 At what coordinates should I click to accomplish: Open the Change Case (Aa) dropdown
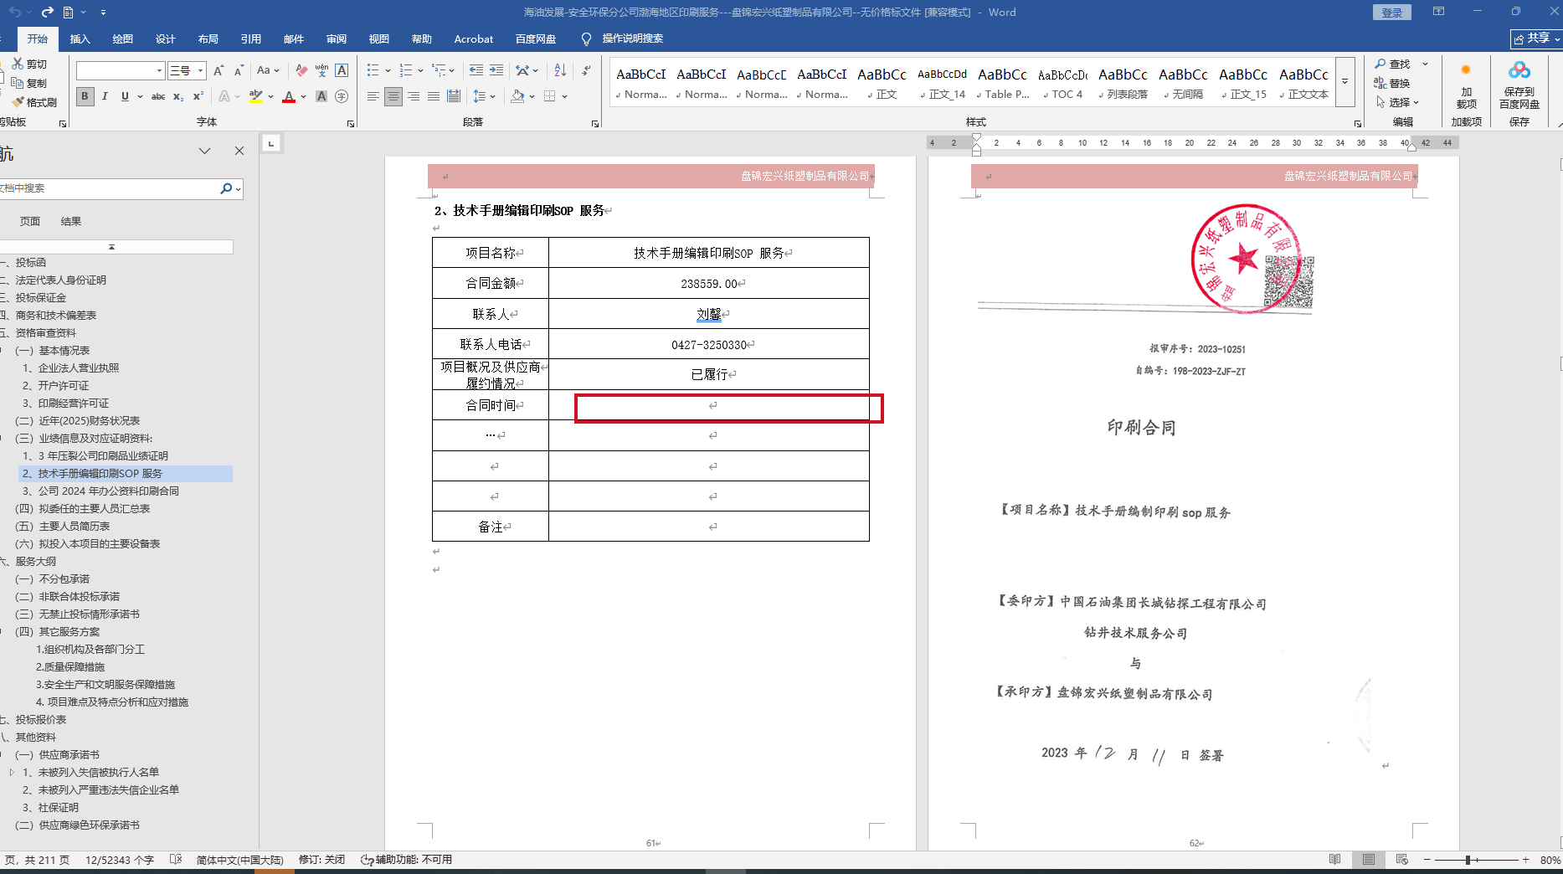point(268,70)
